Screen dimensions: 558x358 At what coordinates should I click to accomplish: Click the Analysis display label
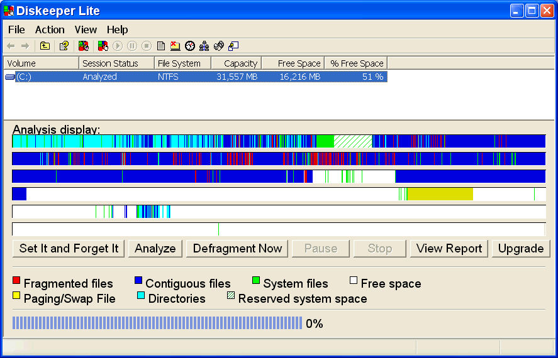57,129
